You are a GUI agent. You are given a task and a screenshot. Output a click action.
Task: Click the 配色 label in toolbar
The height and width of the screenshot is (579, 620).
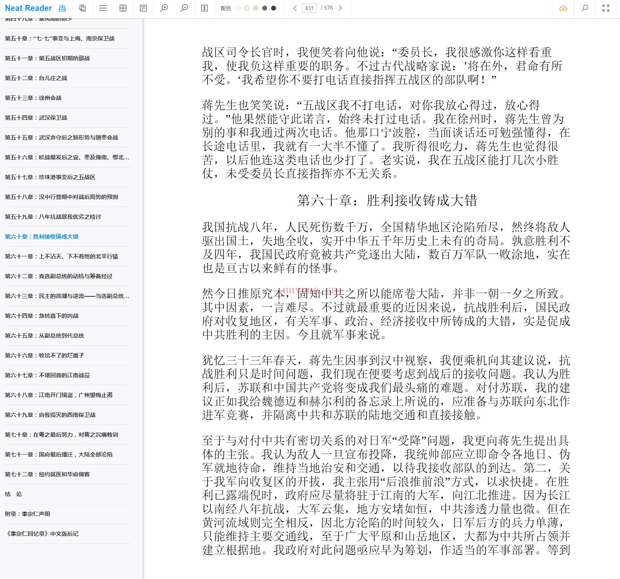pyautogui.click(x=226, y=8)
